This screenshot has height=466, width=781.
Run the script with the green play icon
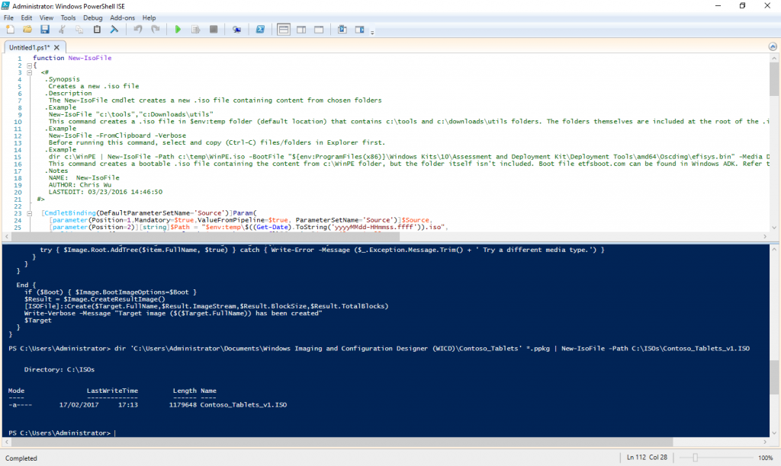(178, 30)
